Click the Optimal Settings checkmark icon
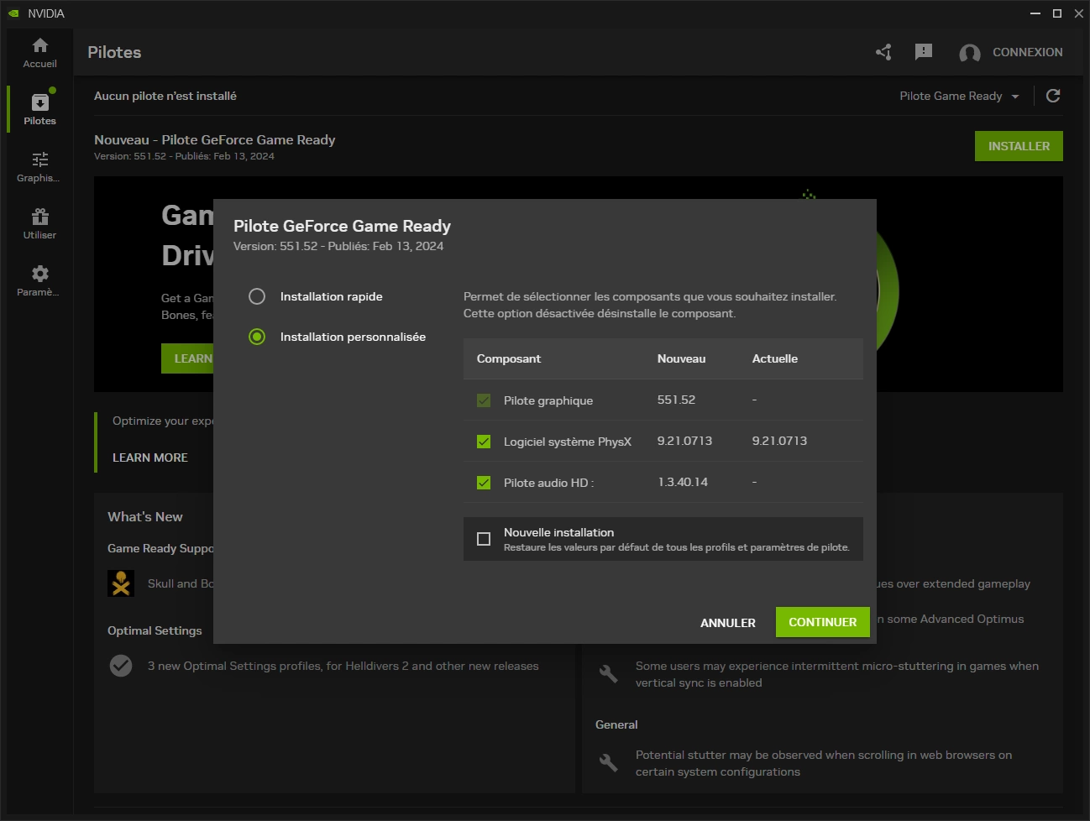 (121, 666)
